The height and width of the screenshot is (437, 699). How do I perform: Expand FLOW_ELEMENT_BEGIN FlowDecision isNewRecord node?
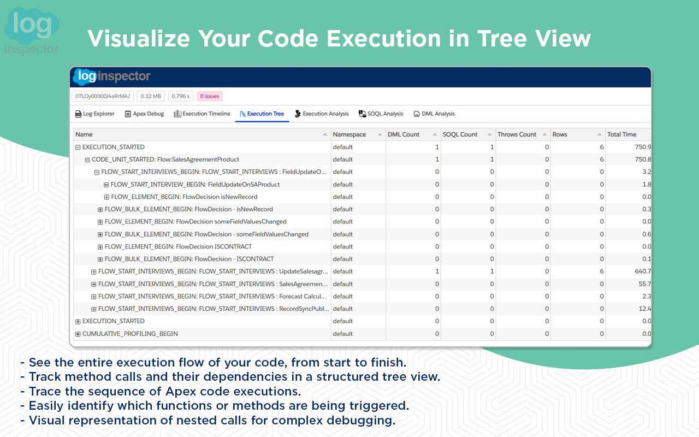[106, 197]
